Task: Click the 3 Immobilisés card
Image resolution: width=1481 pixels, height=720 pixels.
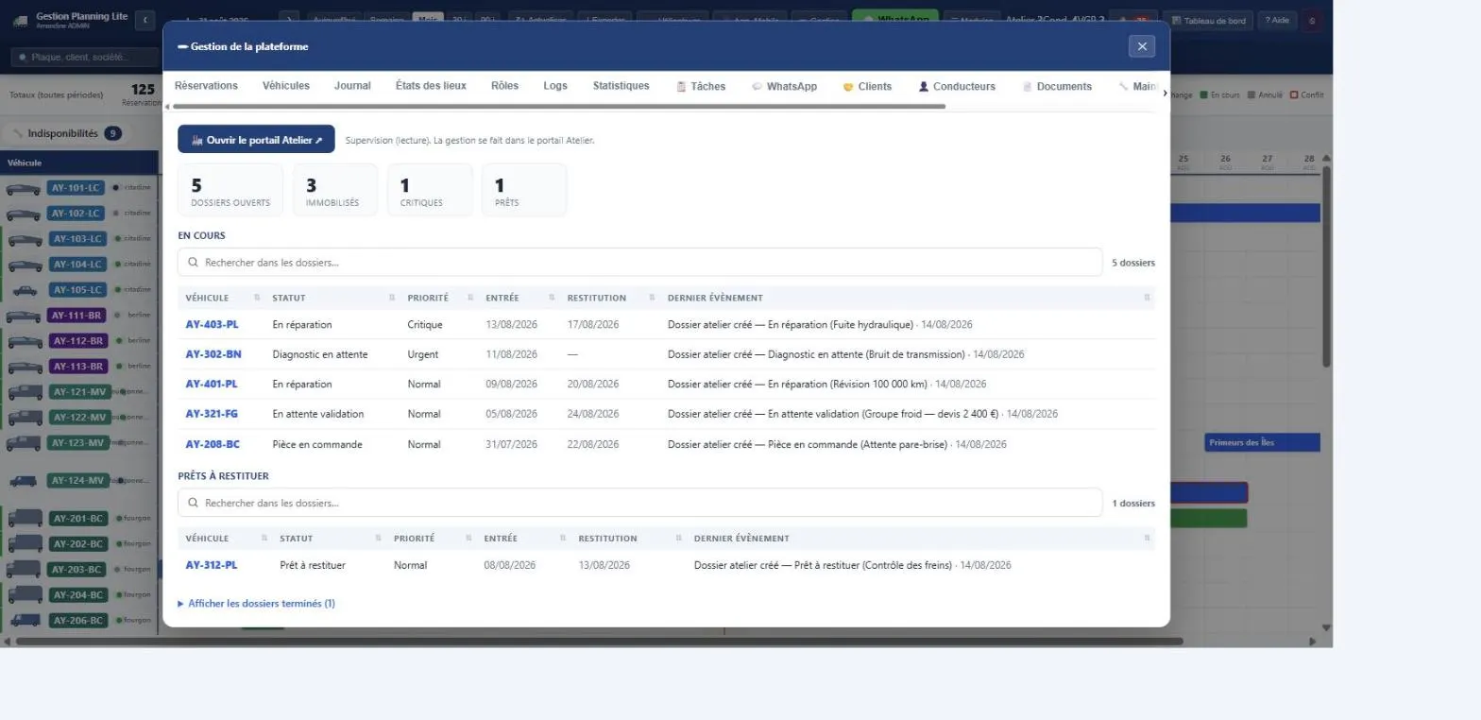Action: pyautogui.click(x=335, y=190)
